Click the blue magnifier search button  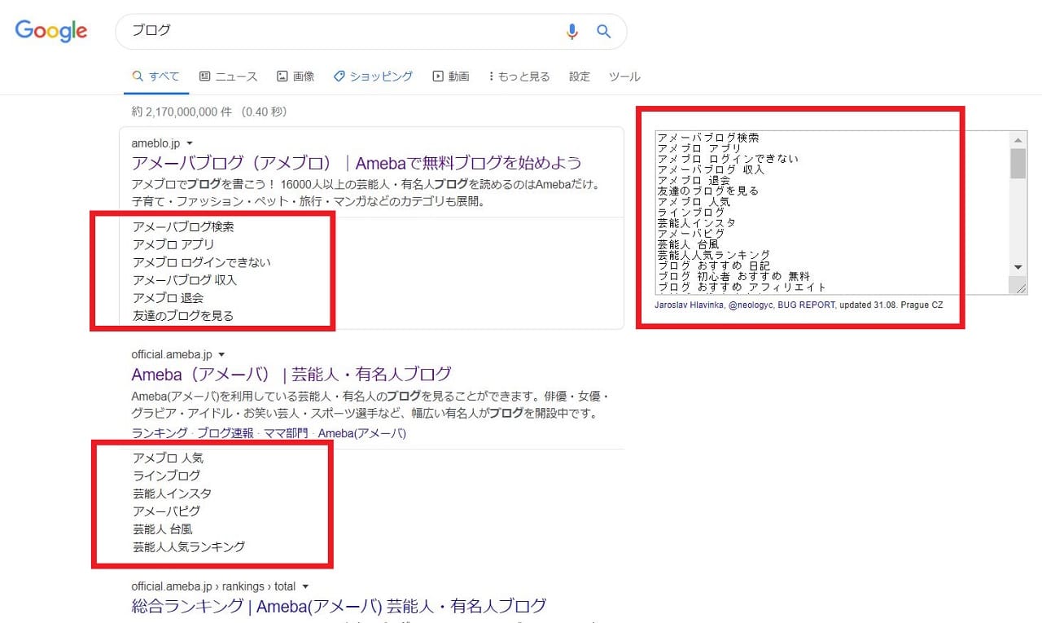[603, 31]
